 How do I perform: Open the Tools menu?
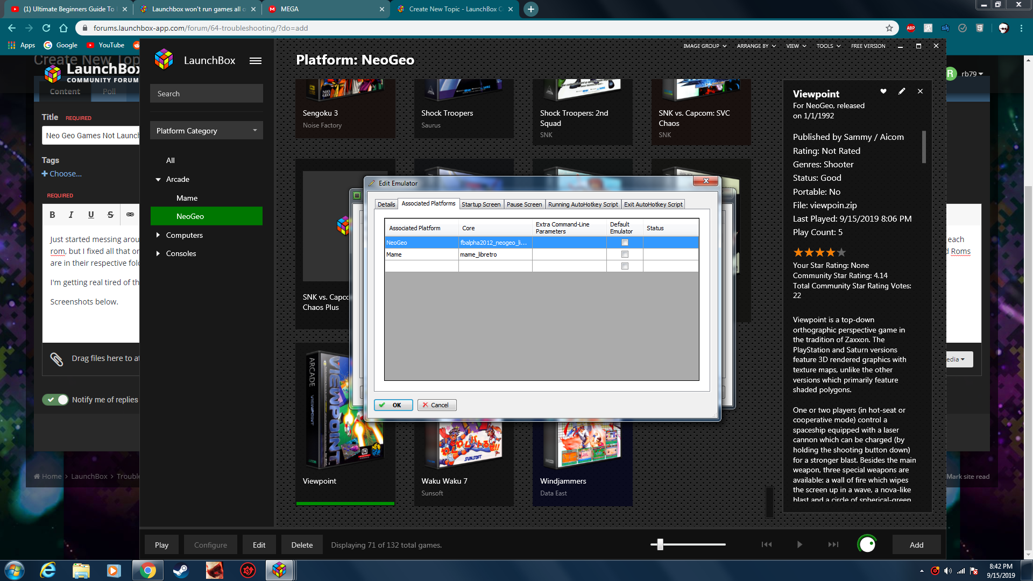tap(828, 46)
